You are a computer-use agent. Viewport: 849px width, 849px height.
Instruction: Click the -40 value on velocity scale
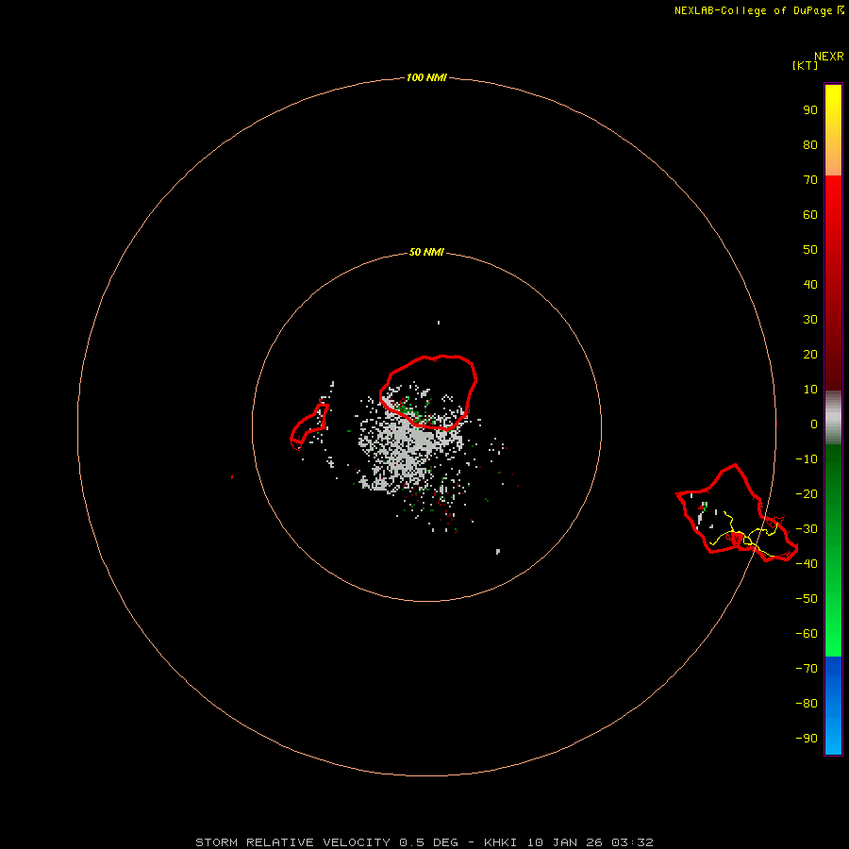(x=807, y=564)
